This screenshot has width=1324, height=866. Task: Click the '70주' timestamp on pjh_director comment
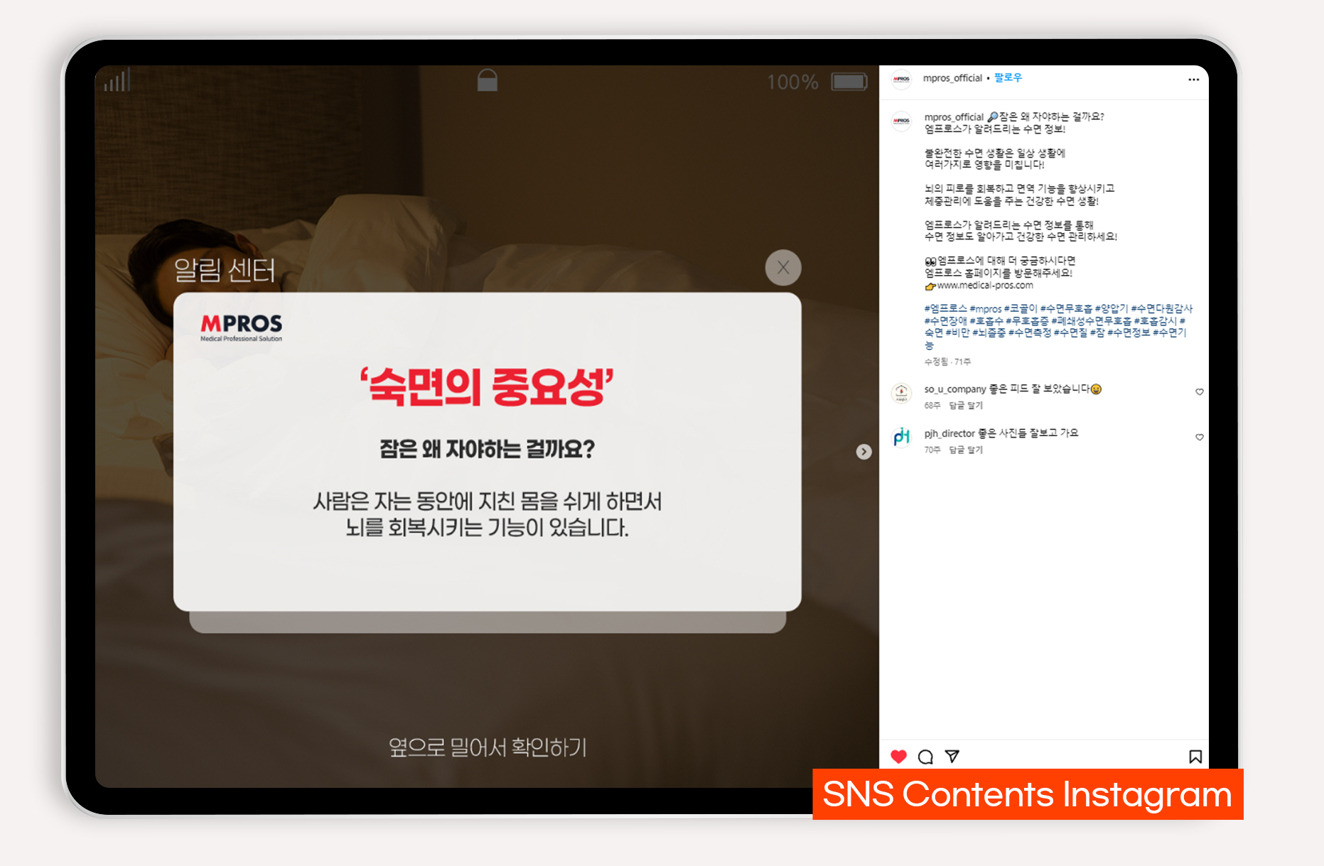tap(932, 450)
